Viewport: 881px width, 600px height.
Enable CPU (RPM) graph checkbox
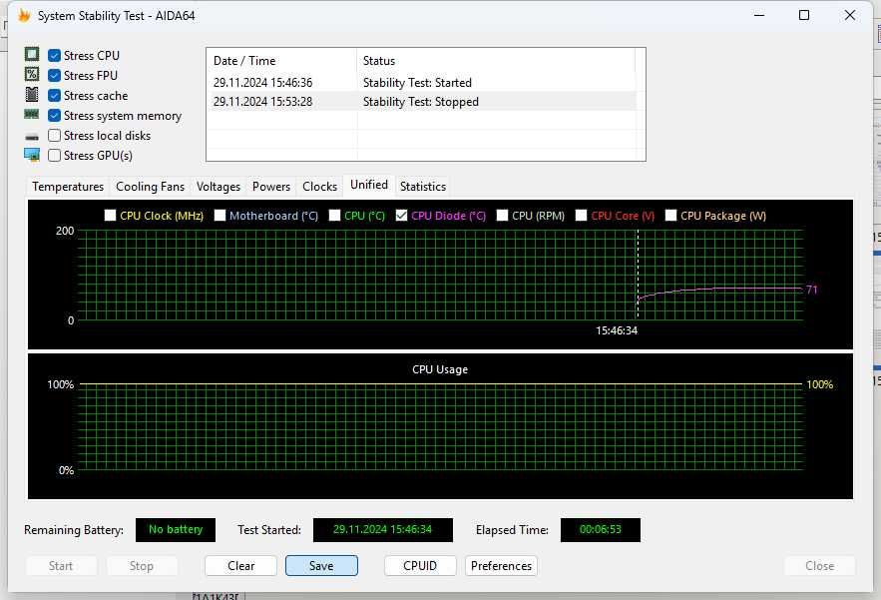[x=502, y=216]
